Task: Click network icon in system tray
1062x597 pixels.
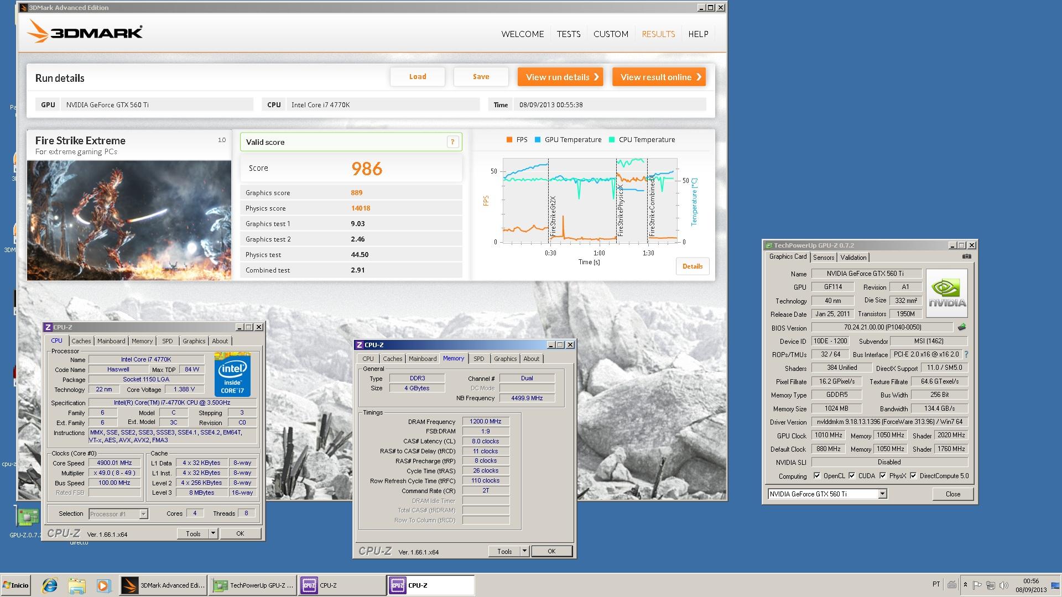Action: click(x=991, y=585)
